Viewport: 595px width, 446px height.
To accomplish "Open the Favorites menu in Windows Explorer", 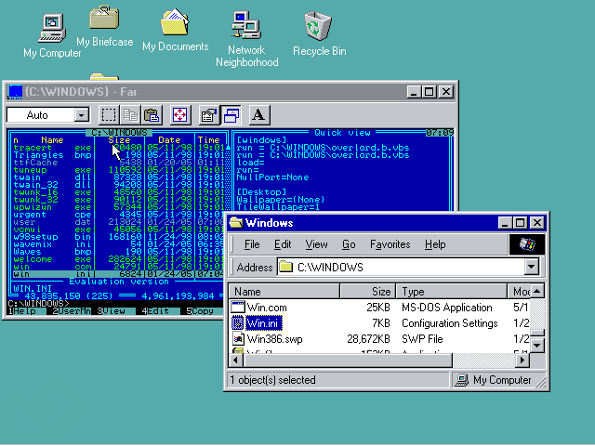I will pos(390,244).
